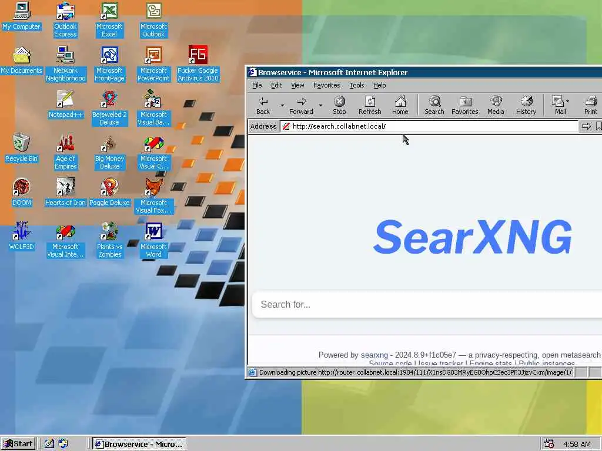Refresh the current page
The height and width of the screenshot is (451, 602).
point(370,105)
